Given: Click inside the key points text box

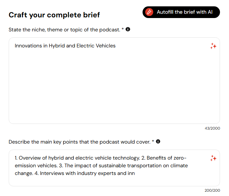Looking at the screenshot, I should pyautogui.click(x=114, y=168).
